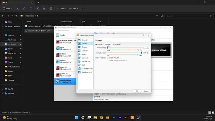Unpin Desktop from Quick access sidebar
Viewport: 215px width, 121px height.
[x=20, y=35]
